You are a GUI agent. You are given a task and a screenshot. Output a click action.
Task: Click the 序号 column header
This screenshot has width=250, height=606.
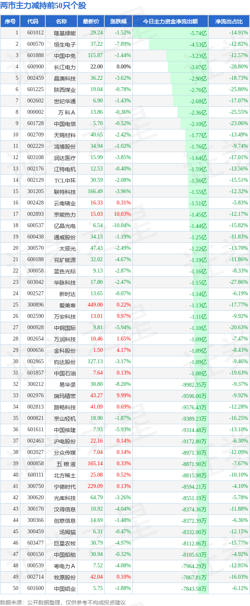pos(10,22)
